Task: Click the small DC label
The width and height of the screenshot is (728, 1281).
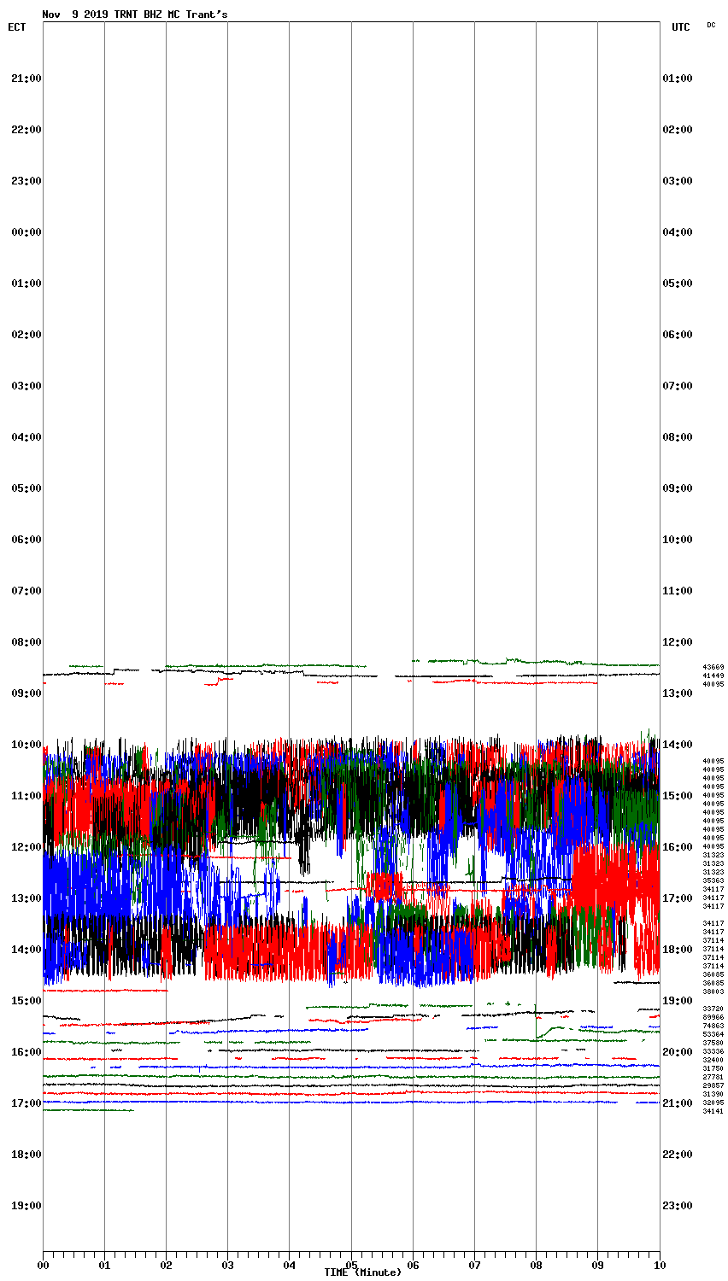Action: click(x=711, y=25)
